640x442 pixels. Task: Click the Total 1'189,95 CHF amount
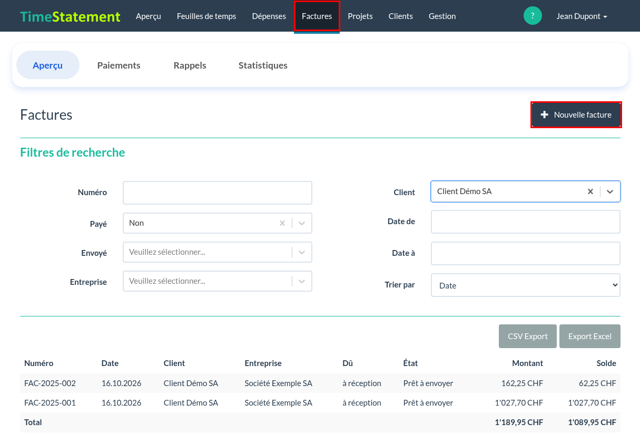pos(519,422)
